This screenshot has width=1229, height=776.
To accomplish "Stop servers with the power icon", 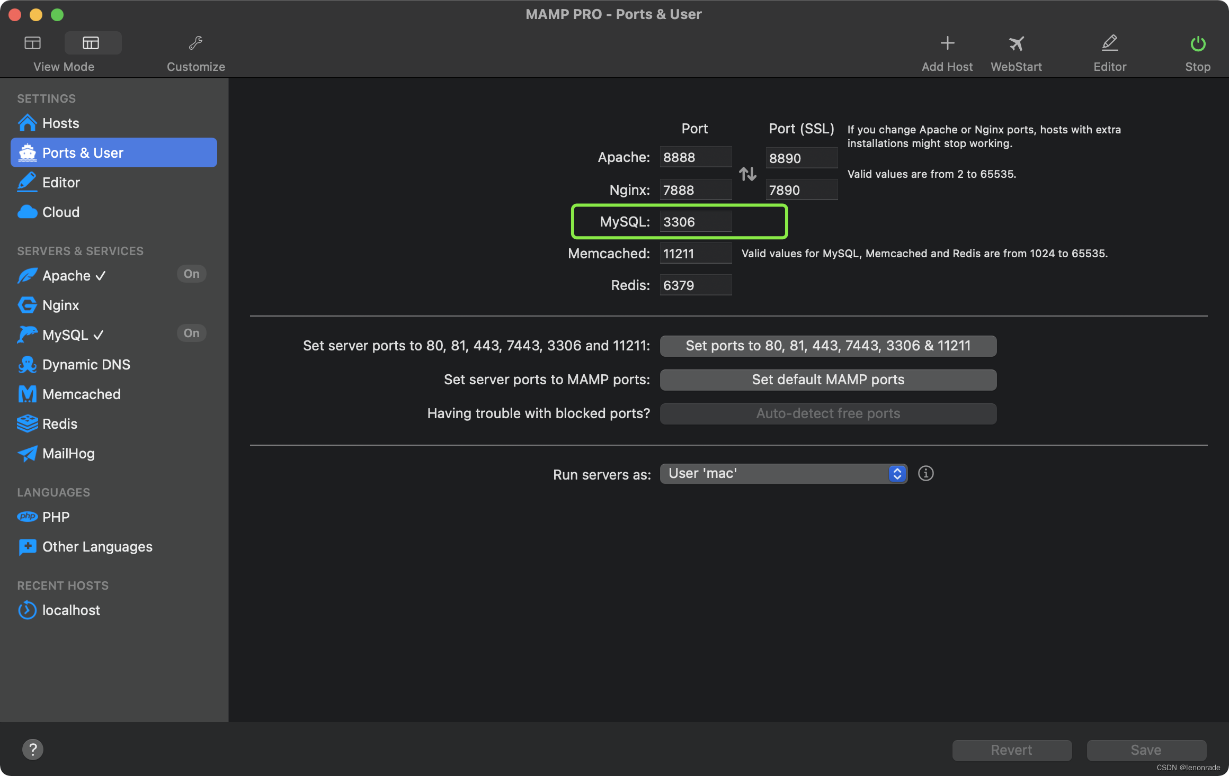I will pos(1198,43).
